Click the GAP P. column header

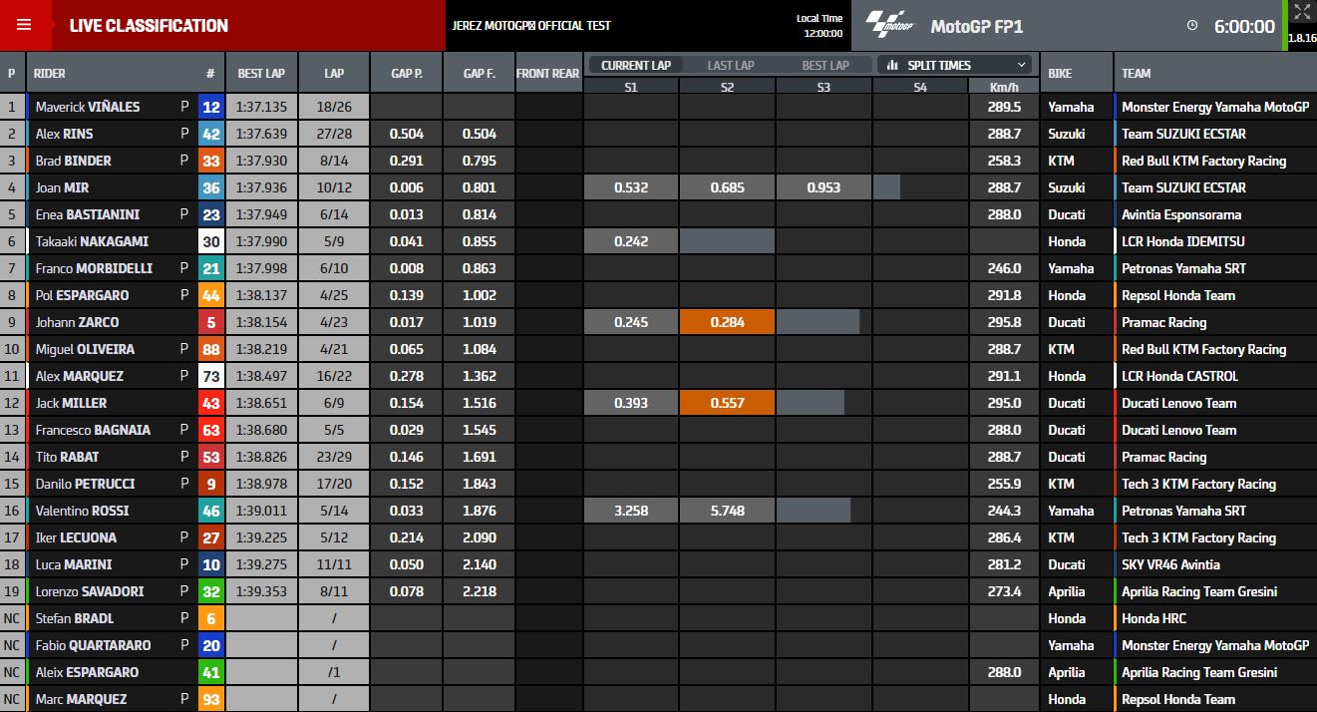[406, 73]
